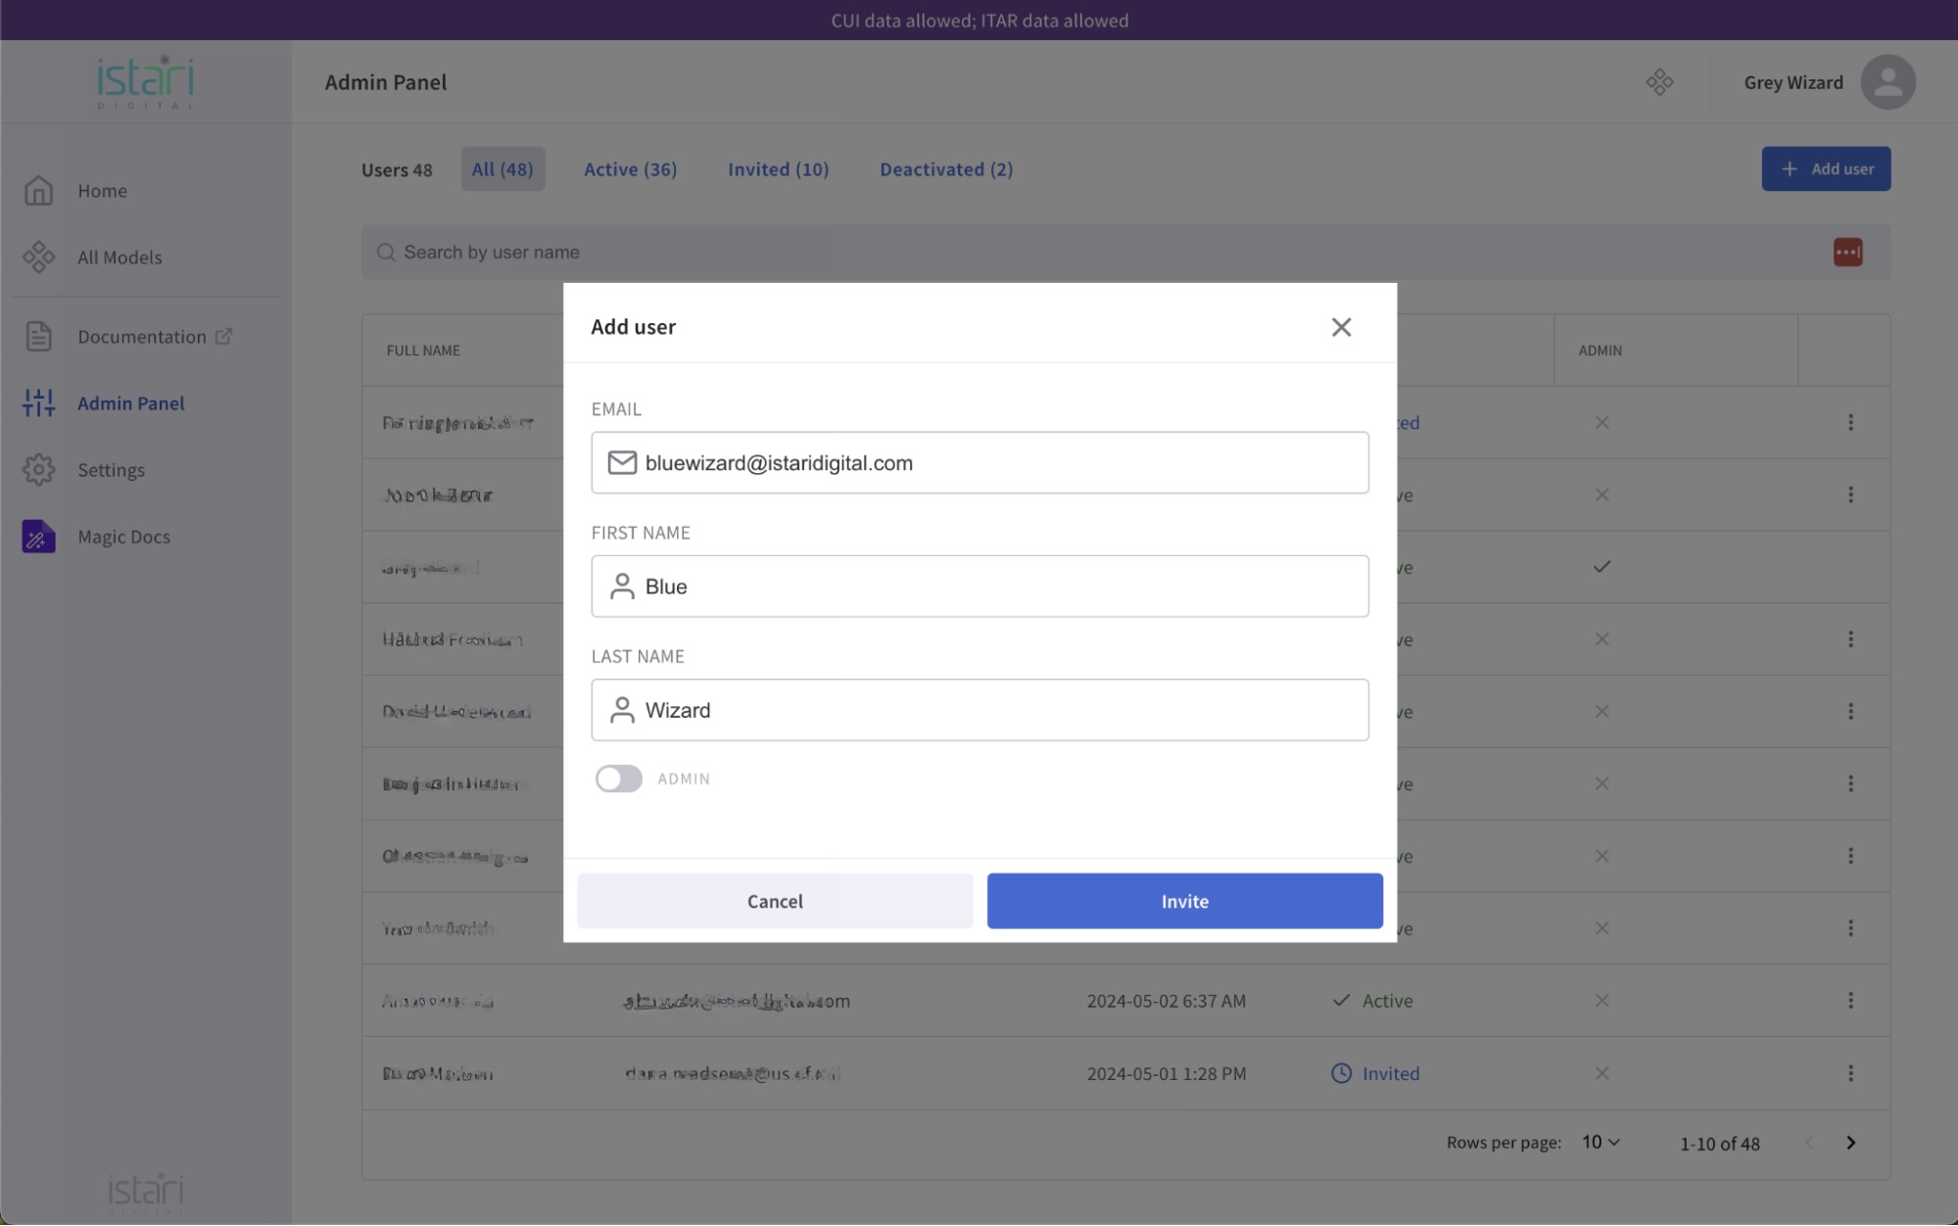Open the row actions kebab menu for the Invited user
Screen dimensions: 1958x1226
point(1850,1072)
